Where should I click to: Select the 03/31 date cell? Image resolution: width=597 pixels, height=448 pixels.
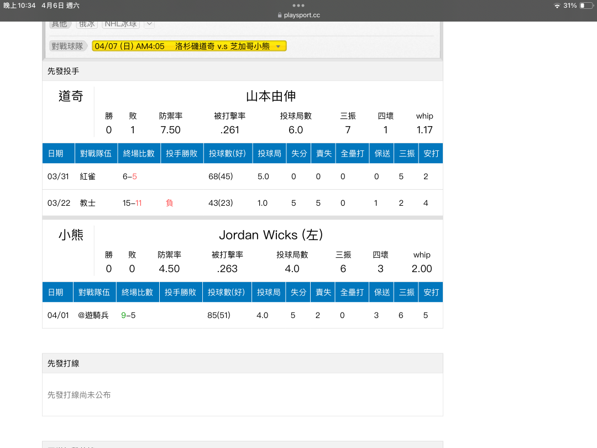click(x=58, y=176)
